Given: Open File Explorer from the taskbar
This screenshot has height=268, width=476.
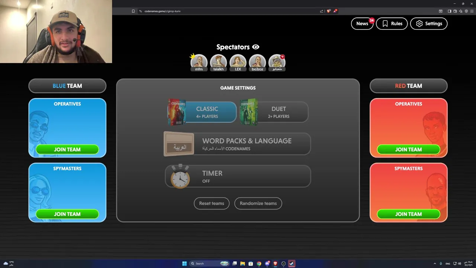Looking at the screenshot, I should click(x=242, y=264).
